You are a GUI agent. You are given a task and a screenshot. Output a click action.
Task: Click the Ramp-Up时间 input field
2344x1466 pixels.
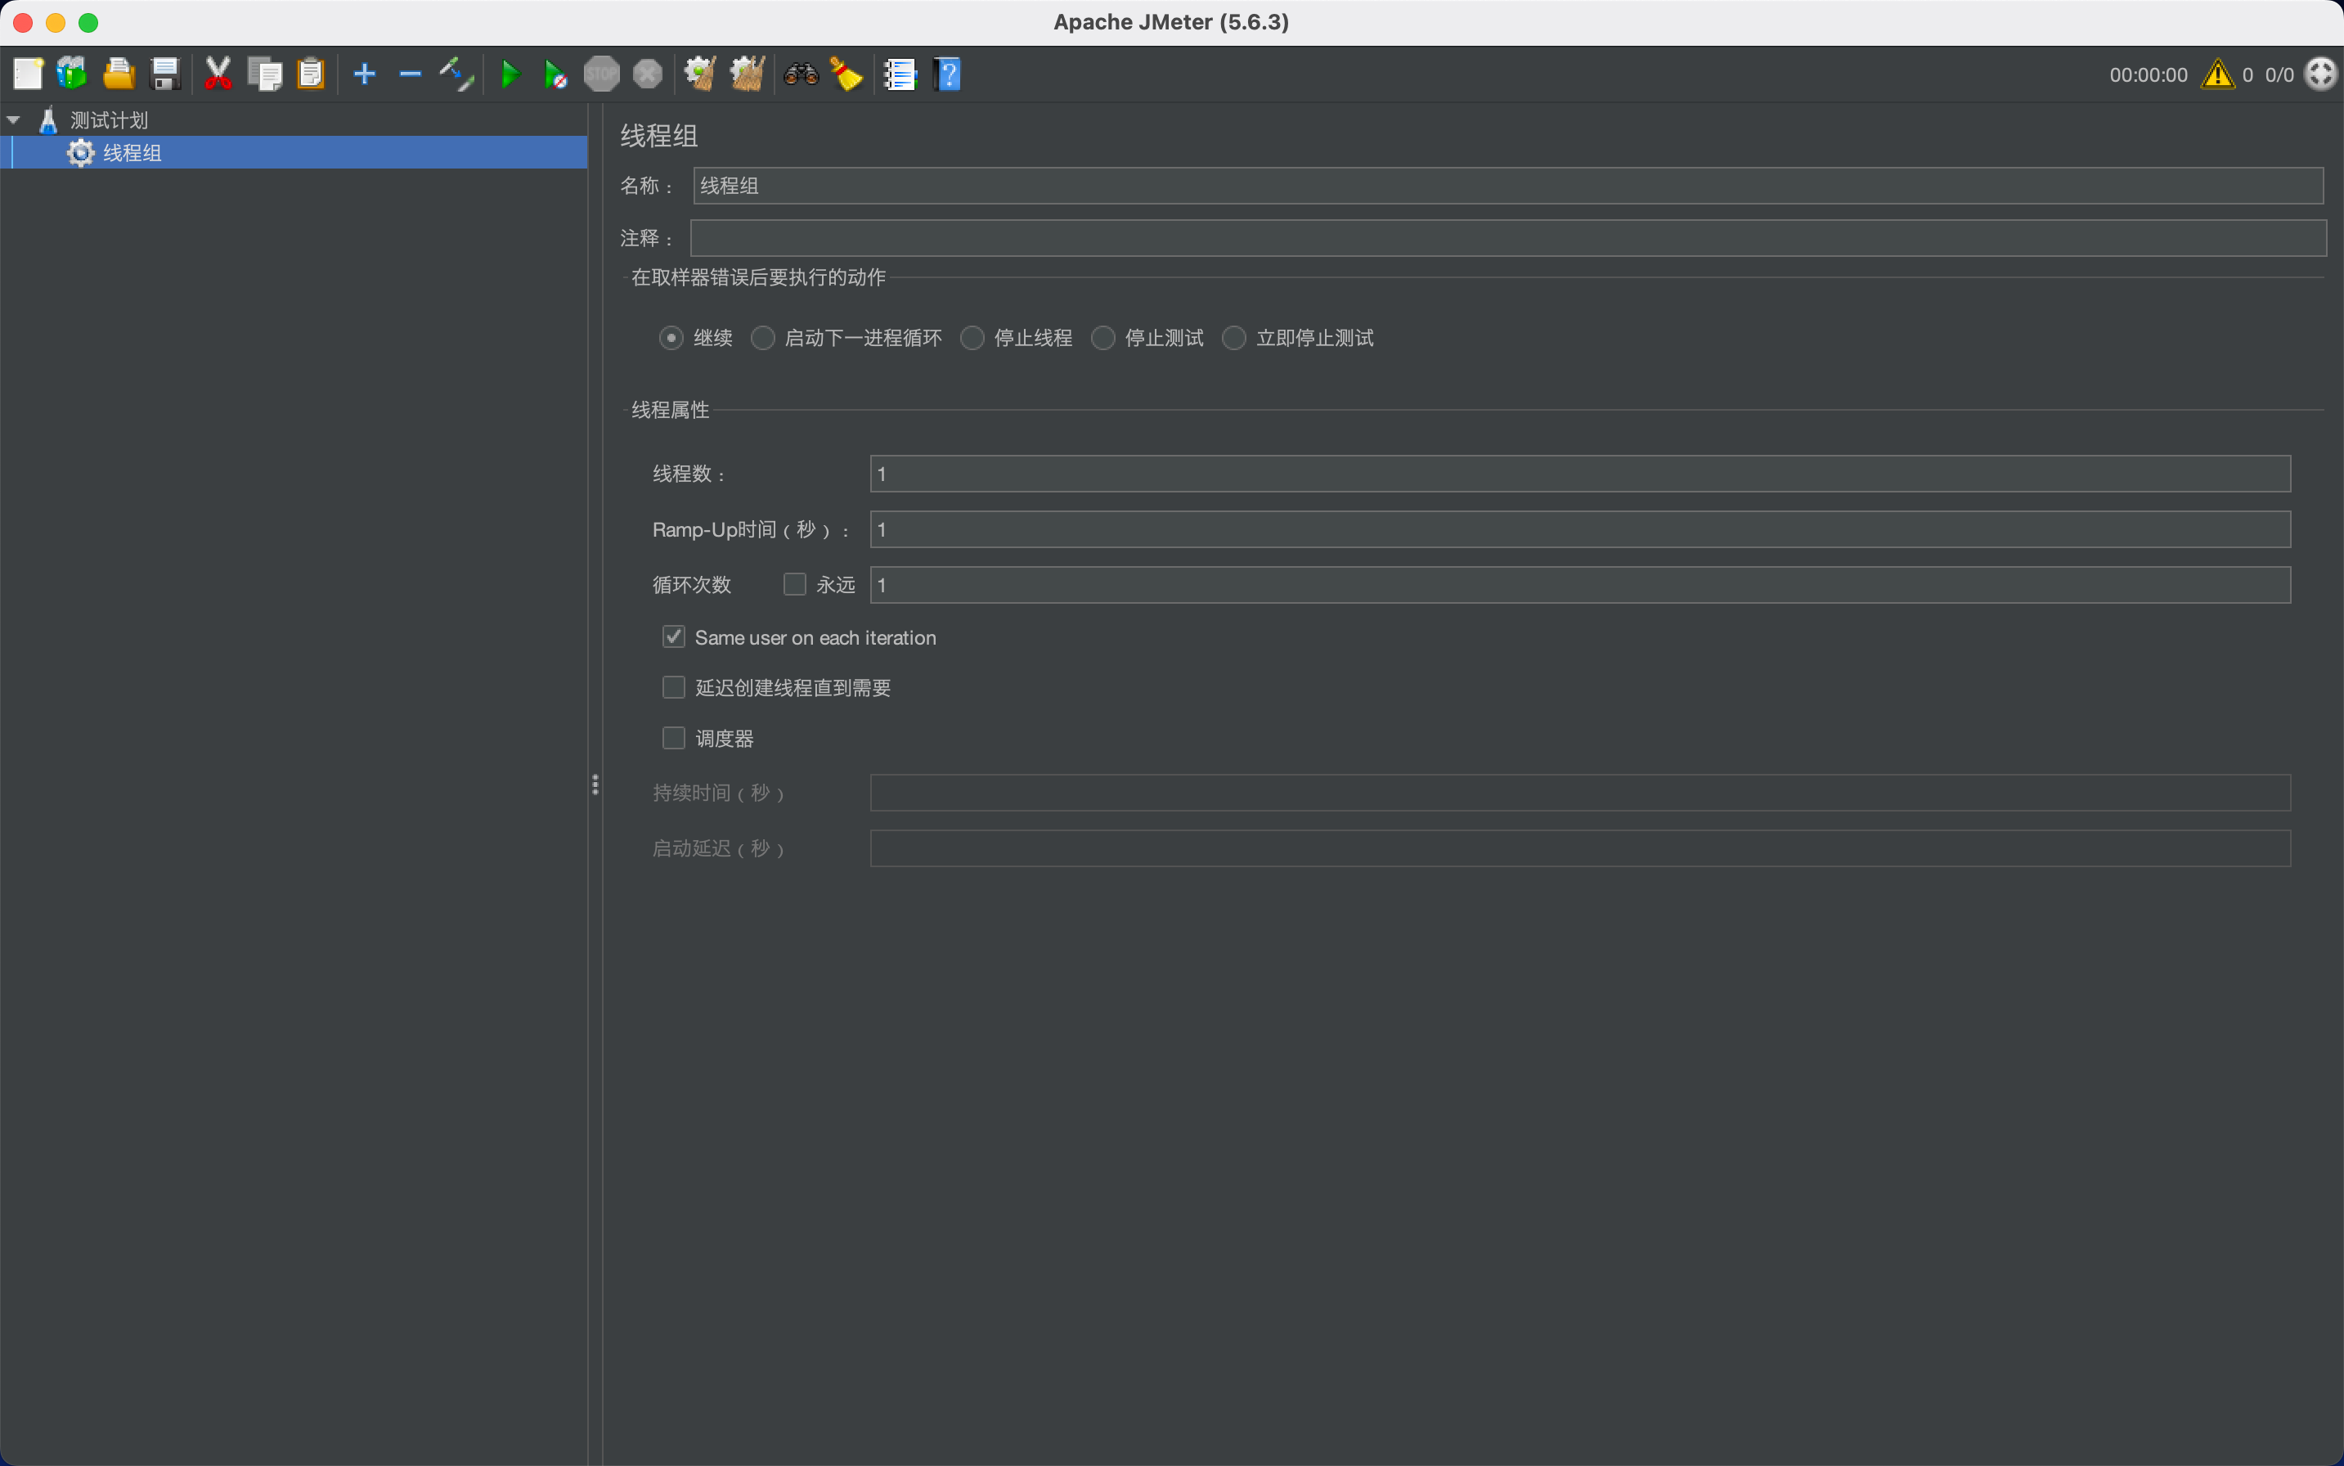1580,529
